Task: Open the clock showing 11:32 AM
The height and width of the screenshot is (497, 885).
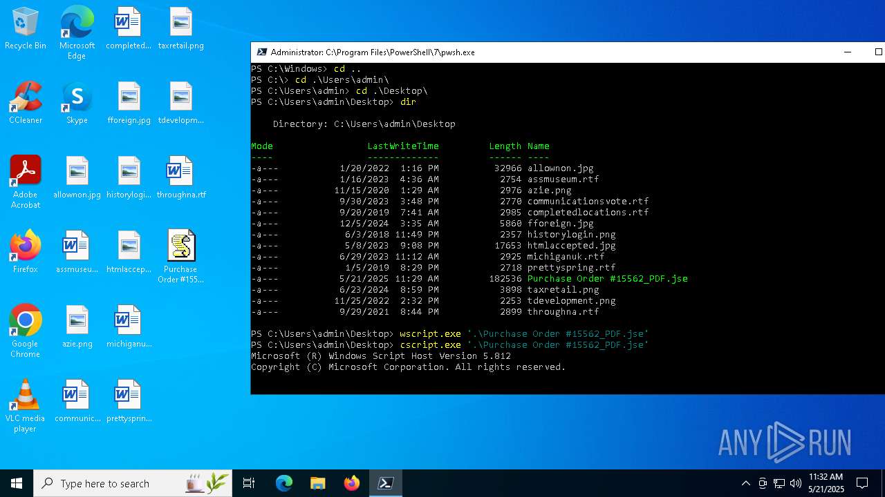Action: (x=826, y=483)
